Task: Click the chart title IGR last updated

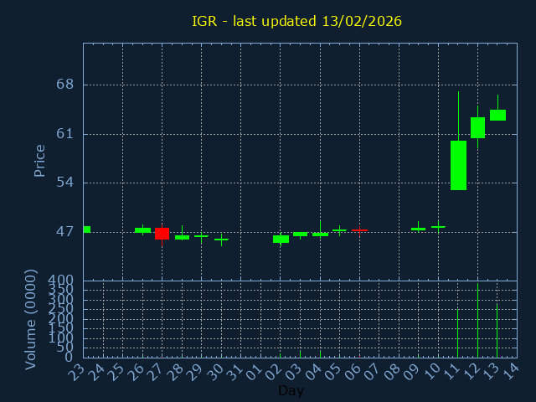Action: click(296, 21)
